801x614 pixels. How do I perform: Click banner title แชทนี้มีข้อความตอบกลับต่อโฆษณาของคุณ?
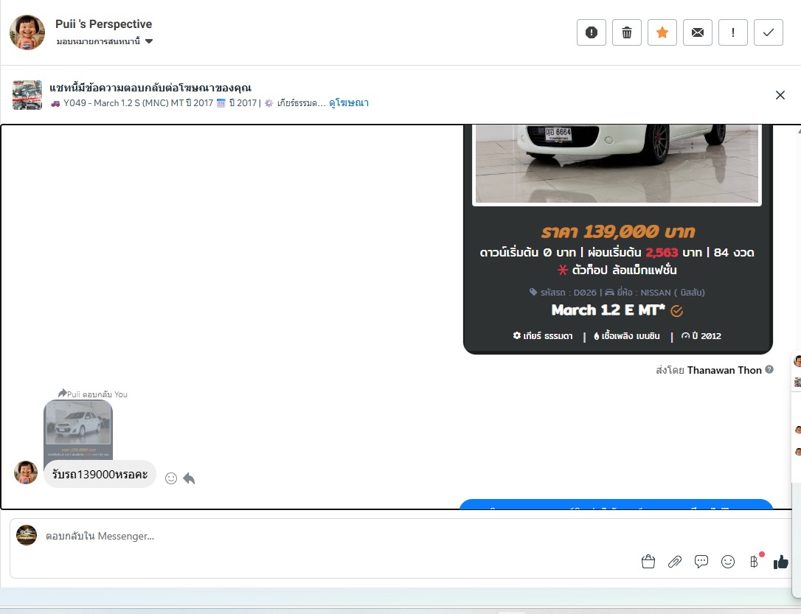click(150, 87)
